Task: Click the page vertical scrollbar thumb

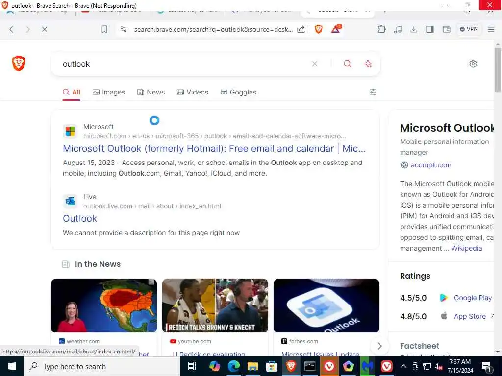Action: click(x=498, y=70)
